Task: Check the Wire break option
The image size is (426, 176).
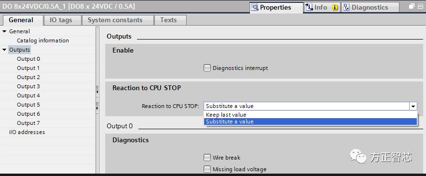Action: [207, 158]
